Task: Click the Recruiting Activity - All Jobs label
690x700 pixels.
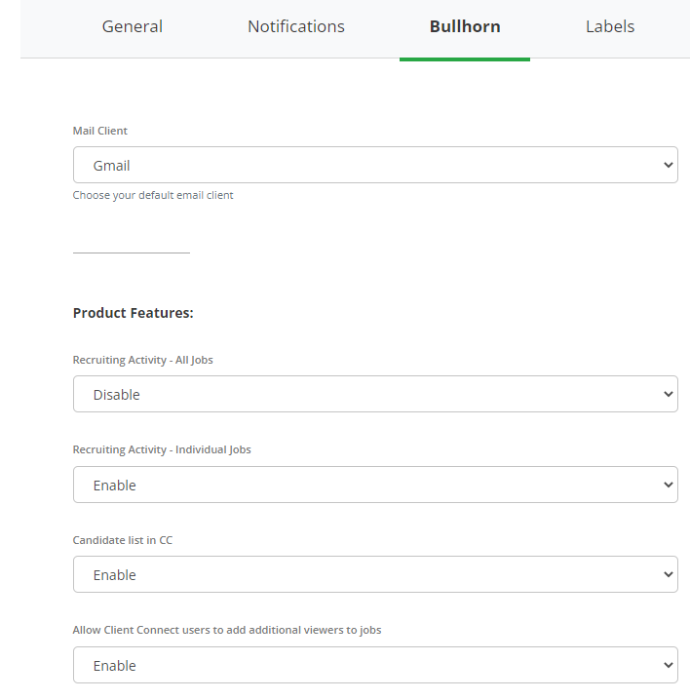Action: point(143,360)
